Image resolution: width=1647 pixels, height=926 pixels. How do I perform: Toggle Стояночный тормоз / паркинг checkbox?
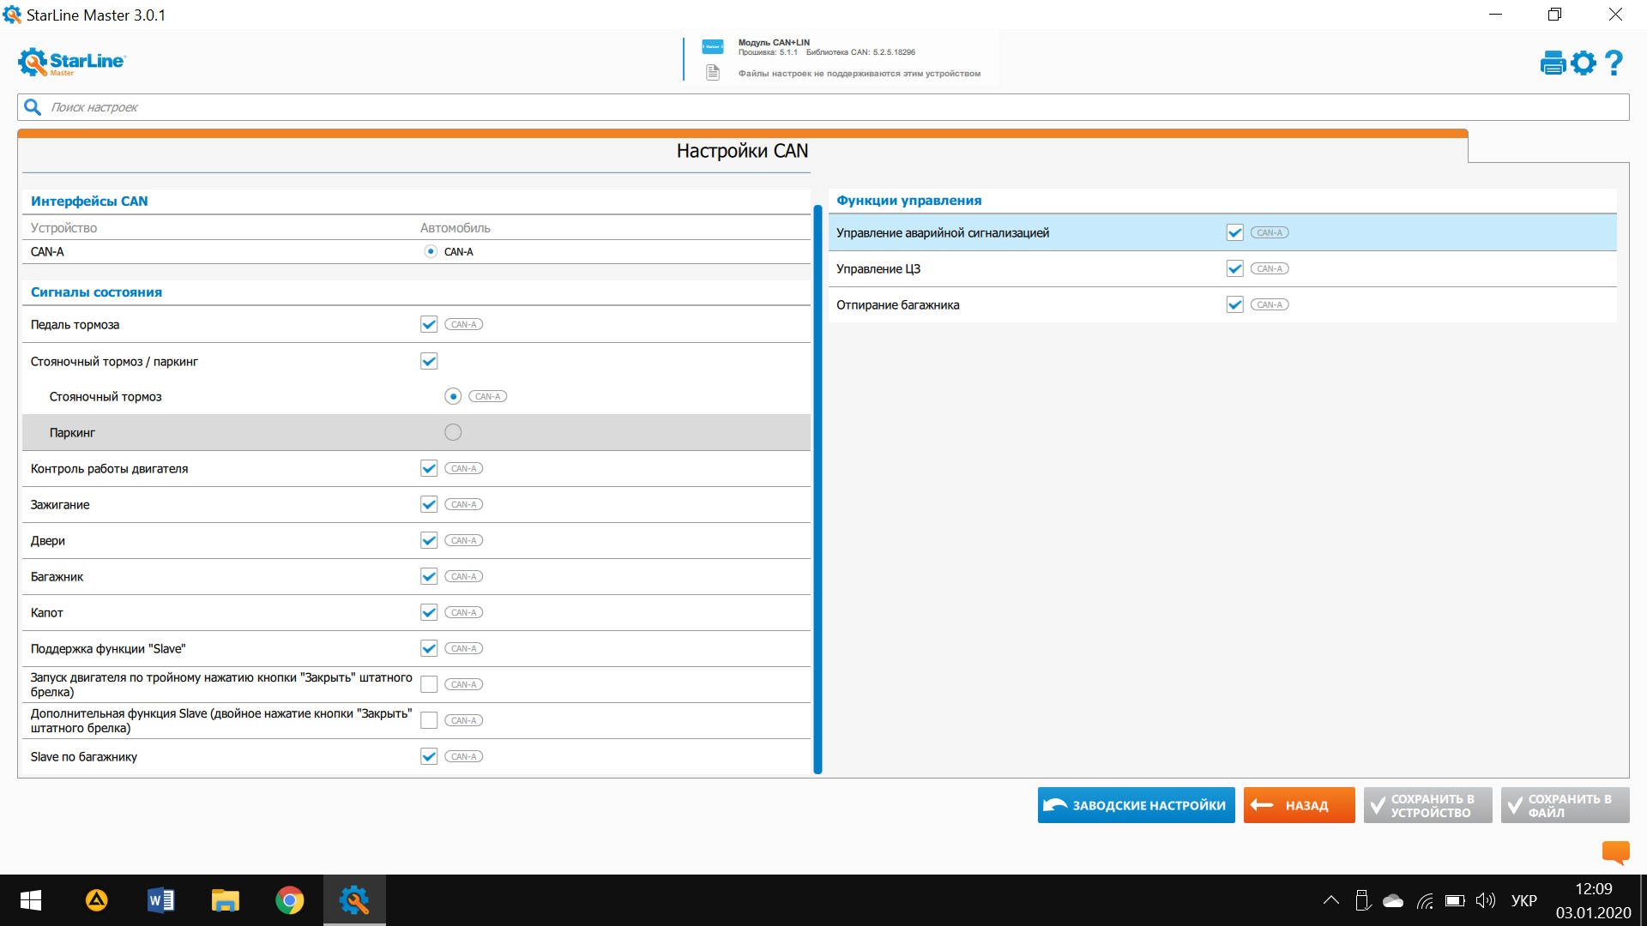(x=429, y=361)
